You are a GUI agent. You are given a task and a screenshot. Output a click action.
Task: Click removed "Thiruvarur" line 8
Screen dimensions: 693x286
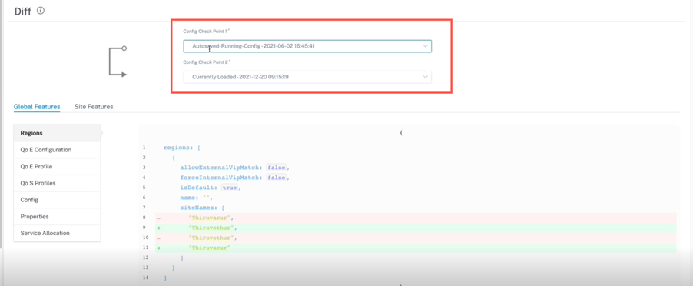coord(416,218)
